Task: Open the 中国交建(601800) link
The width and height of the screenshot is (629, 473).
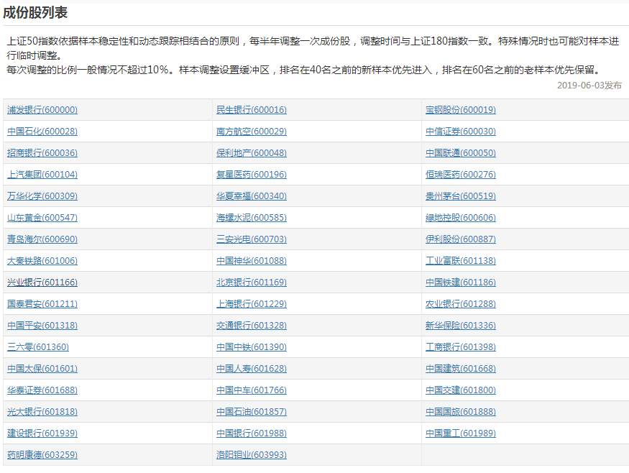Action: tap(461, 390)
